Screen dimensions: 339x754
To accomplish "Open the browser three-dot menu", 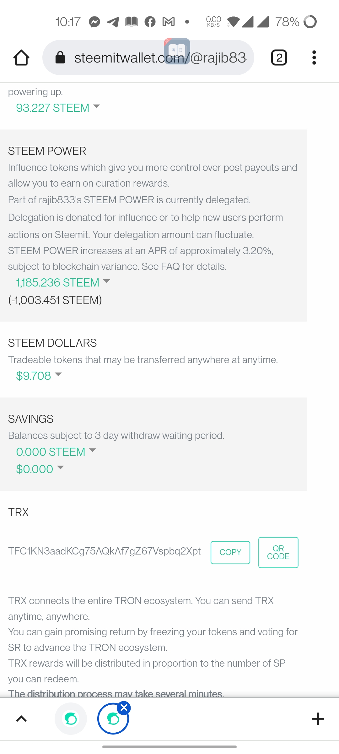I will [314, 57].
